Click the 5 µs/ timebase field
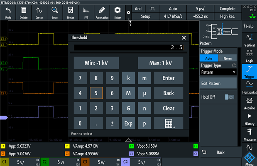This screenshot has height=166, width=257. (x=200, y=9)
